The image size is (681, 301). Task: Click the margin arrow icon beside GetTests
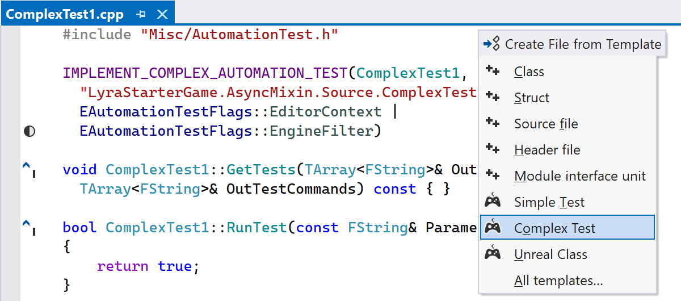click(28, 169)
